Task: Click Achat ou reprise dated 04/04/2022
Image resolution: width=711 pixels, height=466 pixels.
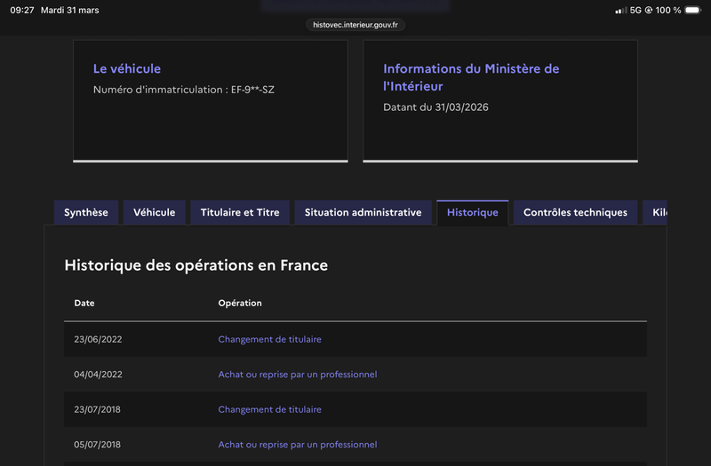Action: click(x=298, y=375)
